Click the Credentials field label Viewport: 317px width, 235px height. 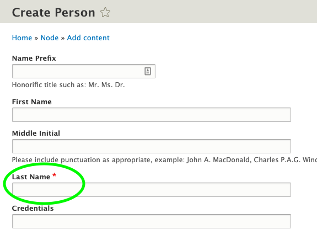(33, 209)
